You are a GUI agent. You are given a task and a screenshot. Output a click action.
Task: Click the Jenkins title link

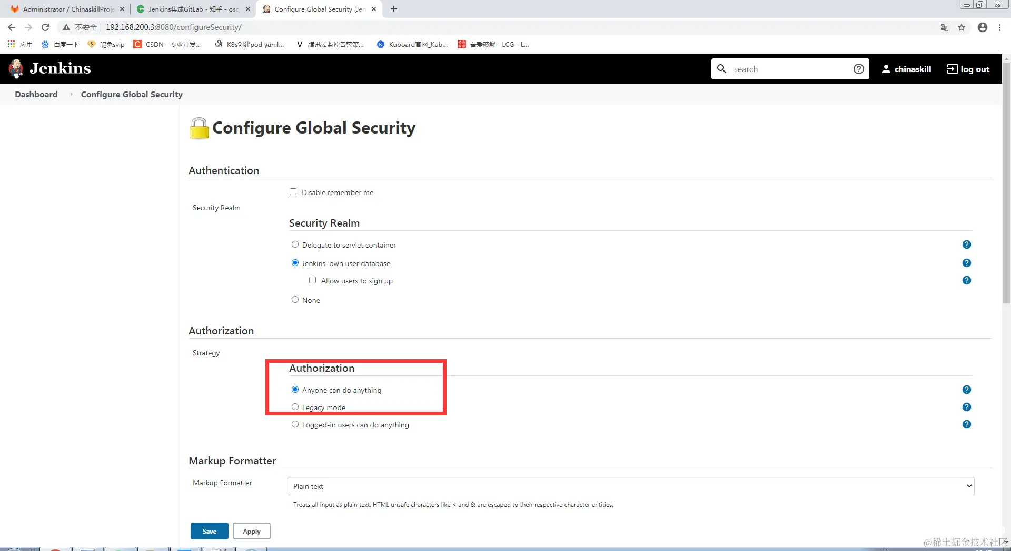tap(60, 68)
